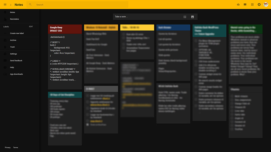The height and width of the screenshot is (152, 271).
Task: Click the Settings gear icon
Action: [x=5, y=54]
